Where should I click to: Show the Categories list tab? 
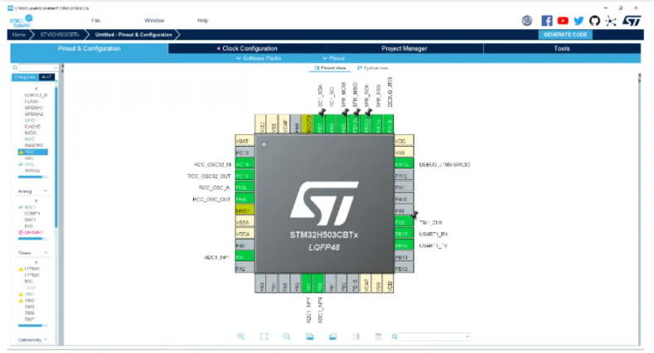click(x=25, y=77)
